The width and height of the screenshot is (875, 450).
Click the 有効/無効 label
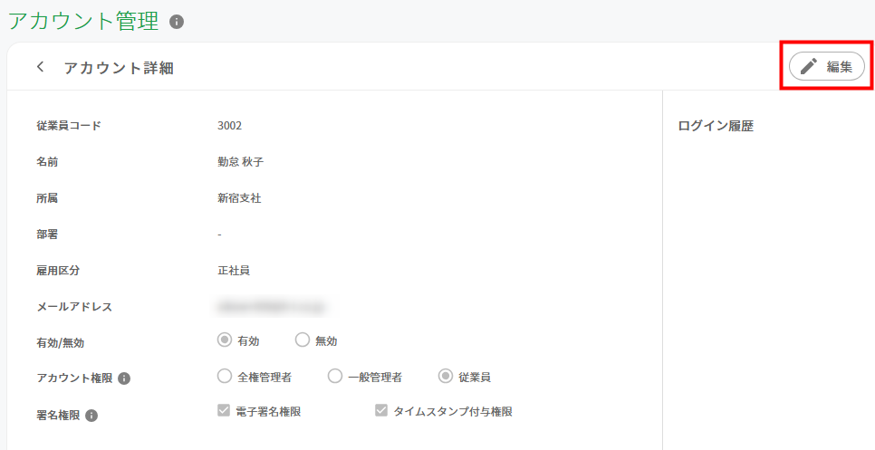tap(61, 343)
